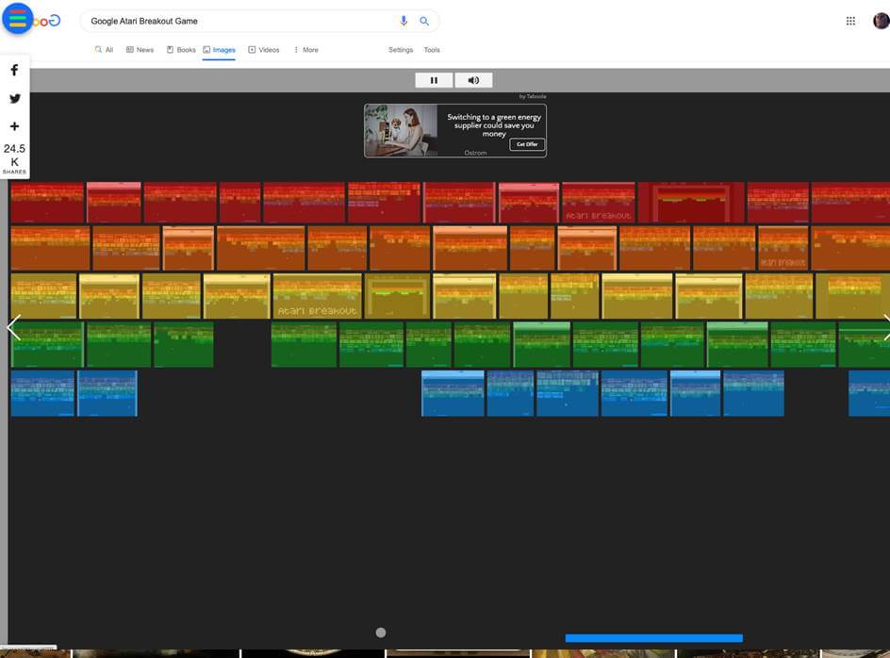Click the blue paddle at the bottom
Image resolution: width=890 pixels, height=658 pixels.
pos(652,635)
